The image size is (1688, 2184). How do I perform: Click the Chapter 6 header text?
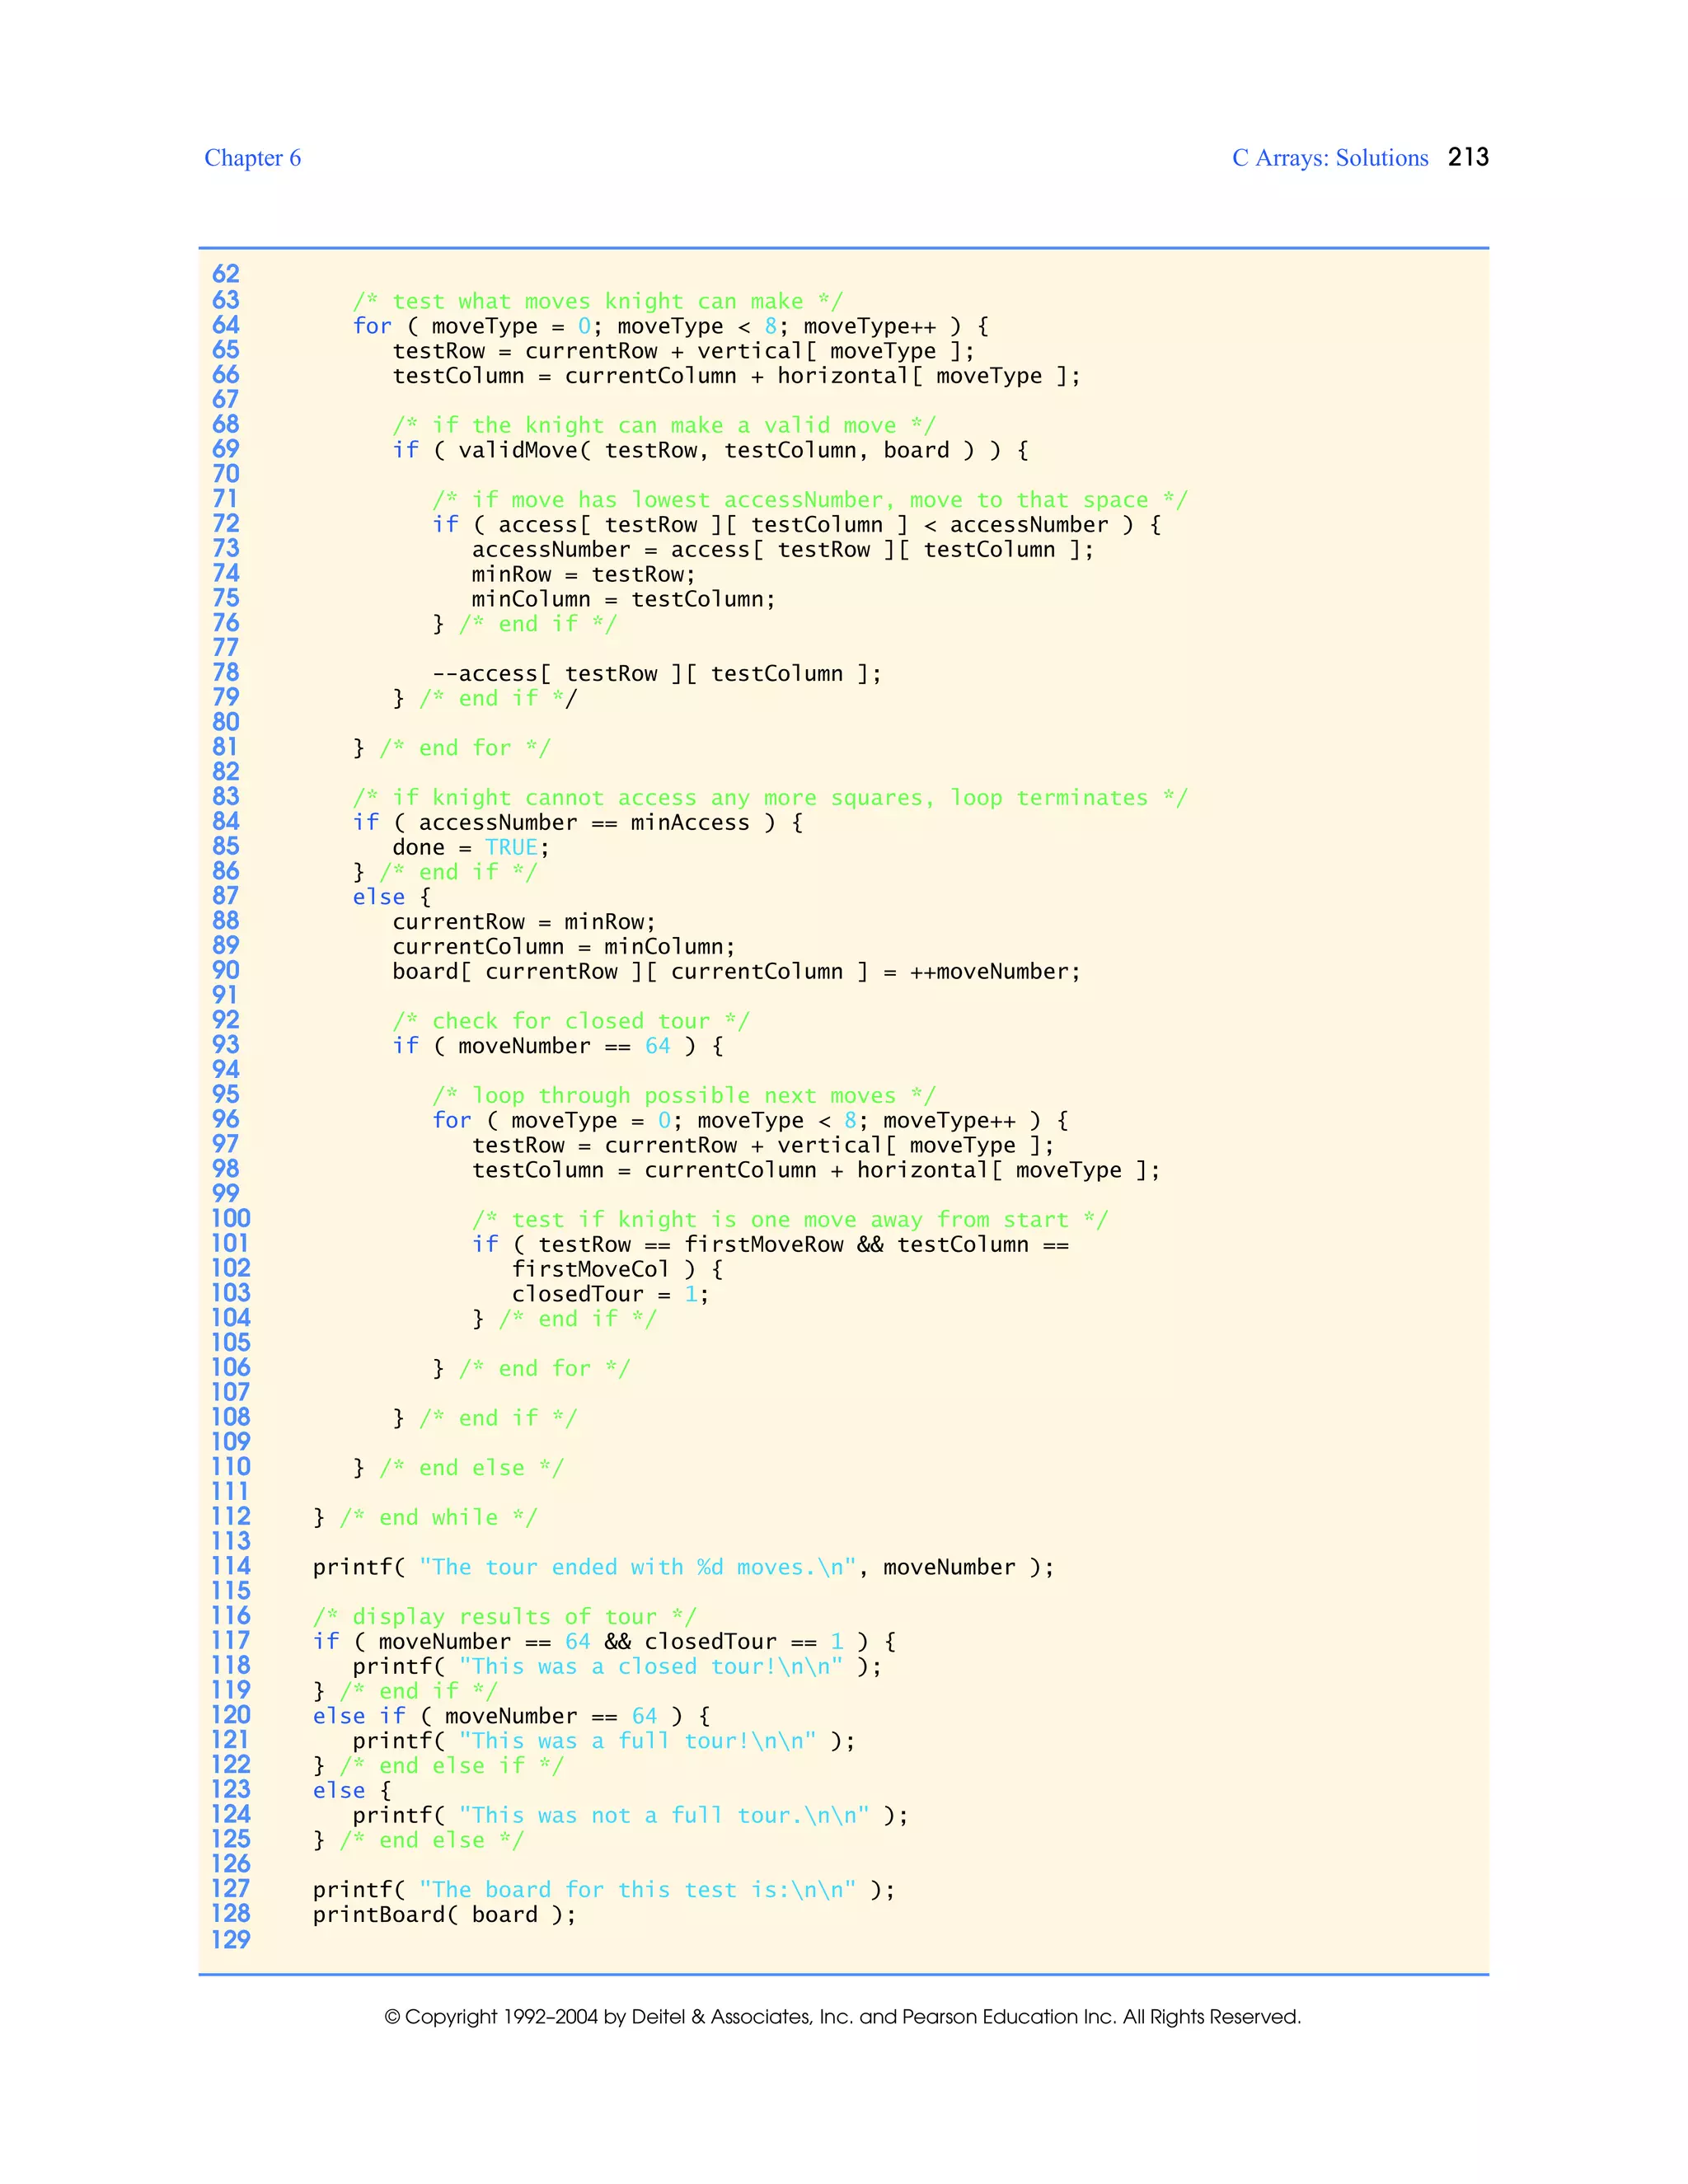(x=252, y=158)
